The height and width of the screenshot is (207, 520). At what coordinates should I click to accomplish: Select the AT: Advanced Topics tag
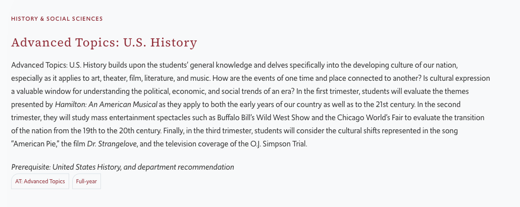40,181
